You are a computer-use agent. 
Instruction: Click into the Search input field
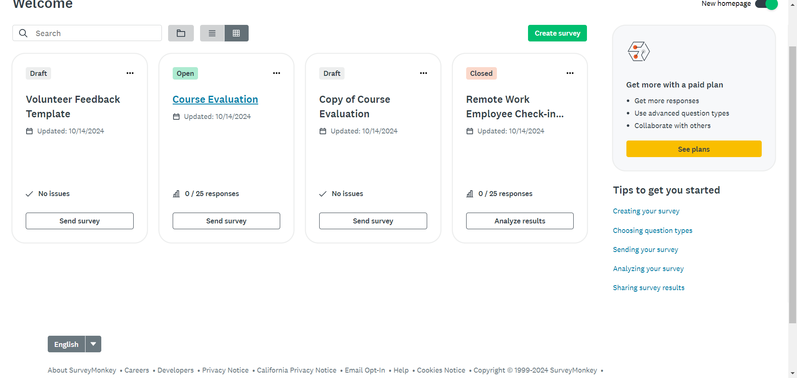tap(95, 33)
